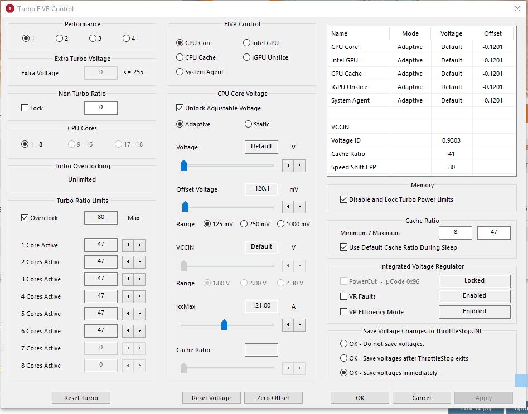Switch CPU Core Voltage mode to Static
This screenshot has height=414, width=528.
257,125
